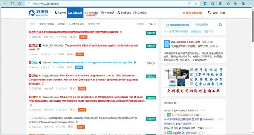This screenshot has height=135, width=254.
Task: Filter by the reported (66) tab
Action: click(94, 24)
